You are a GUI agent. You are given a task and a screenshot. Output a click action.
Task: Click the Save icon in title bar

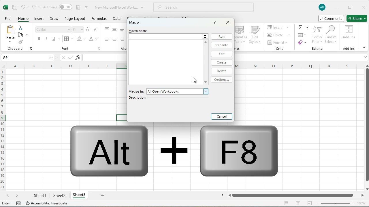[x=15, y=7]
